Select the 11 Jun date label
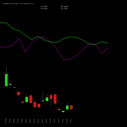The width and height of the screenshot is (127, 127). pos(54,121)
